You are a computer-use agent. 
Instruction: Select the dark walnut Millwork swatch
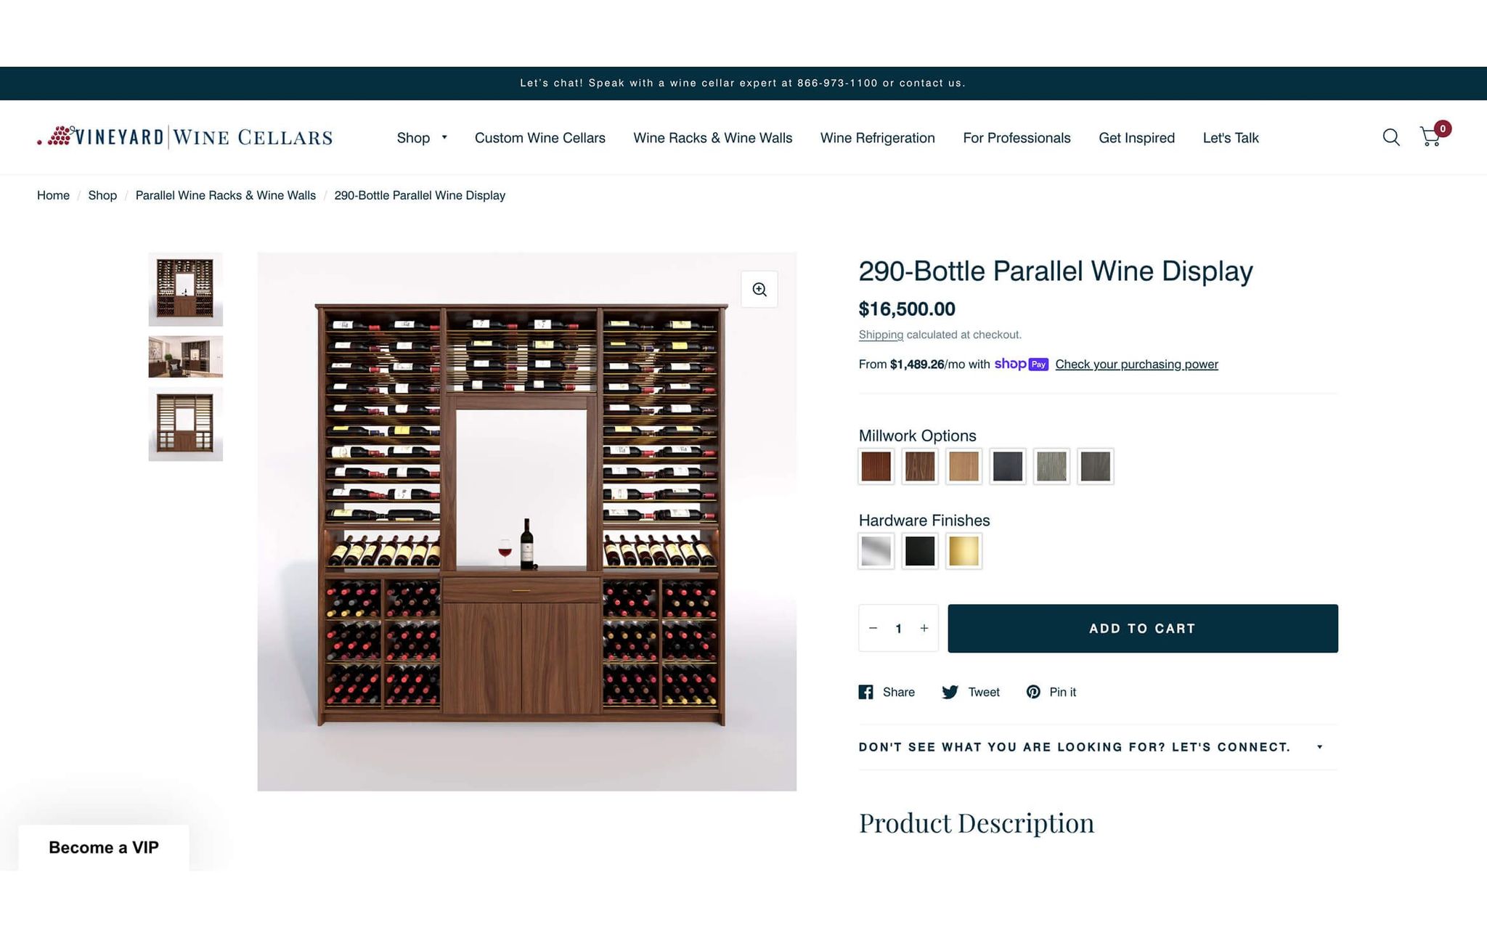[x=919, y=467]
